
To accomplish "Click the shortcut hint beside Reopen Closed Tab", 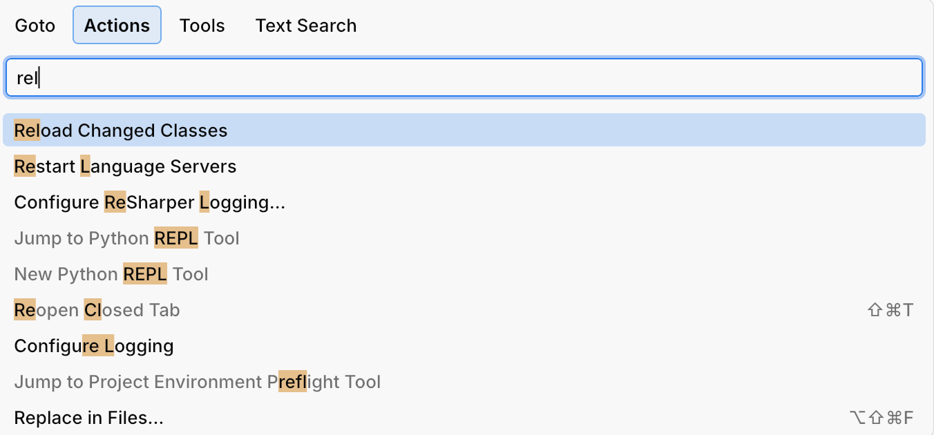I will (x=889, y=309).
